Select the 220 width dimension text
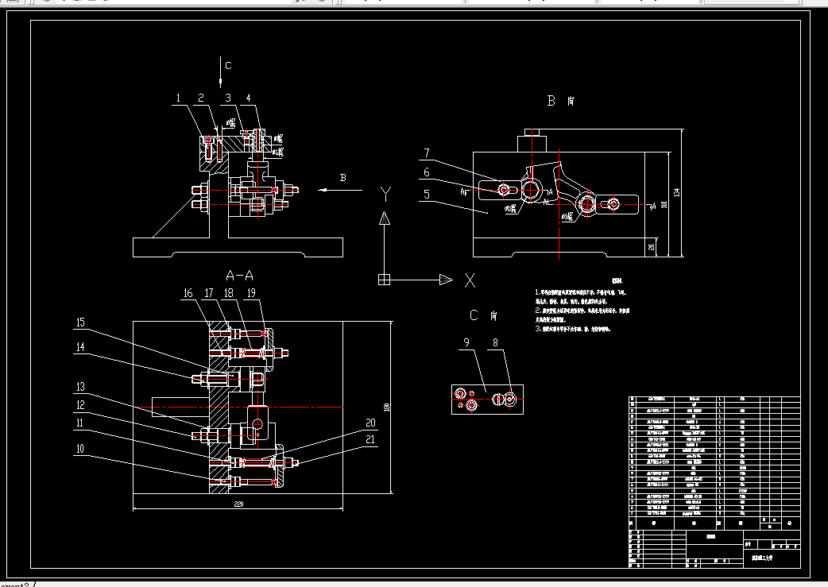828x587 pixels. 238,504
